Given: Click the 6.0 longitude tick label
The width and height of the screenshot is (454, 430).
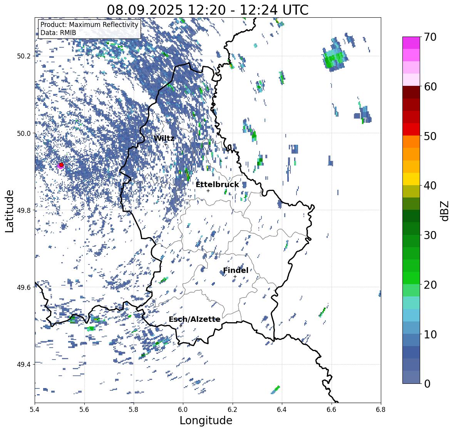Looking at the screenshot, I should (183, 410).
